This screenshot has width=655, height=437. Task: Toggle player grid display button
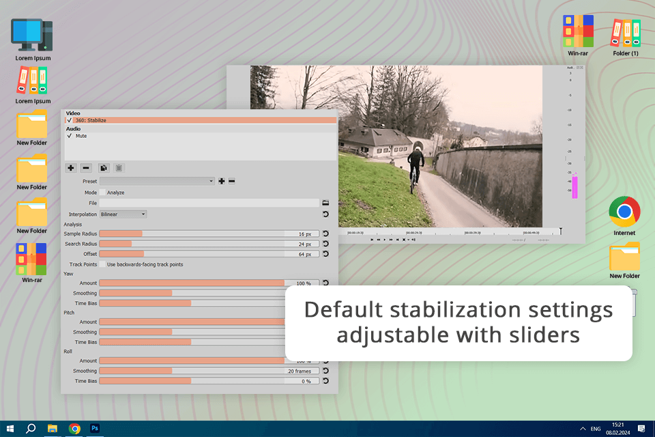pyautogui.click(x=404, y=240)
